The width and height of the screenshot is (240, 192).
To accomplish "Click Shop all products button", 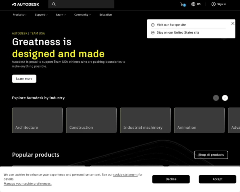I will [x=211, y=155].
